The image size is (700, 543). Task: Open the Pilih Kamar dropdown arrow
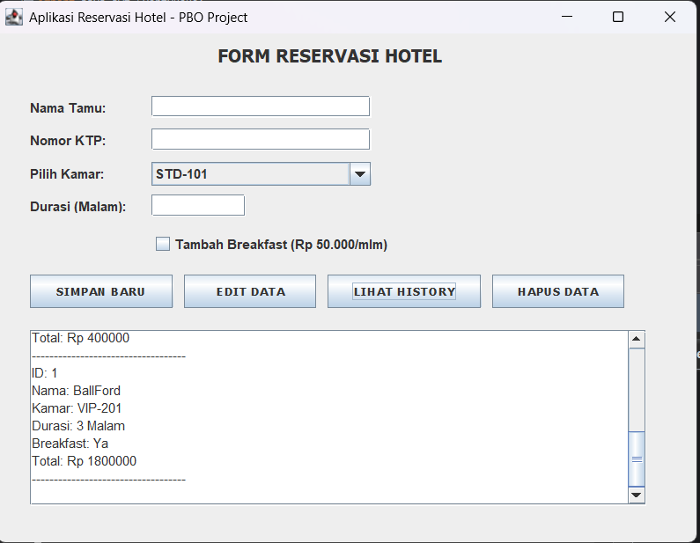click(360, 174)
